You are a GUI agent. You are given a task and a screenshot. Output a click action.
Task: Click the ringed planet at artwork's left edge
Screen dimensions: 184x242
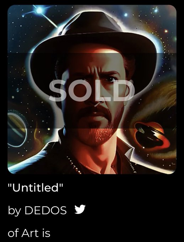(17, 128)
